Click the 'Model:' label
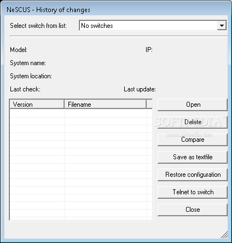The image size is (232, 243). pos(19,50)
